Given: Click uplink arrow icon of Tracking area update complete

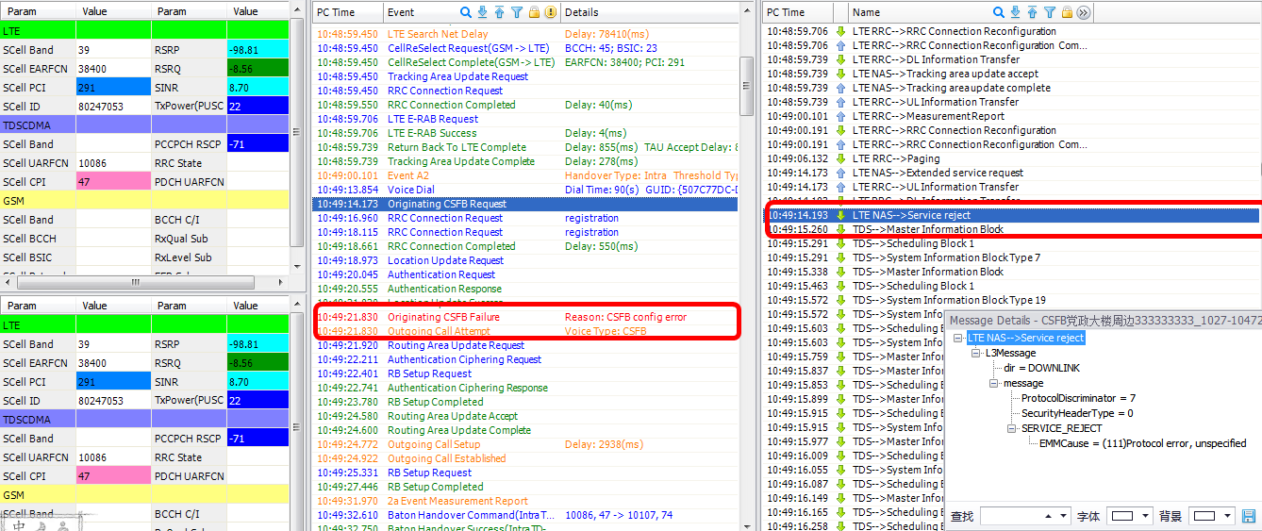Looking at the screenshot, I should coord(841,88).
